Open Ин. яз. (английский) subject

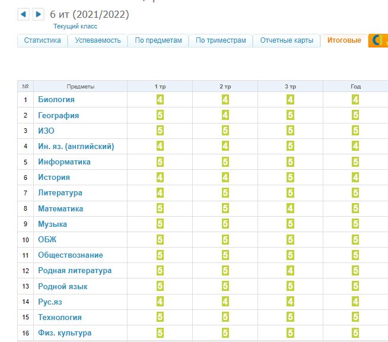tap(76, 146)
